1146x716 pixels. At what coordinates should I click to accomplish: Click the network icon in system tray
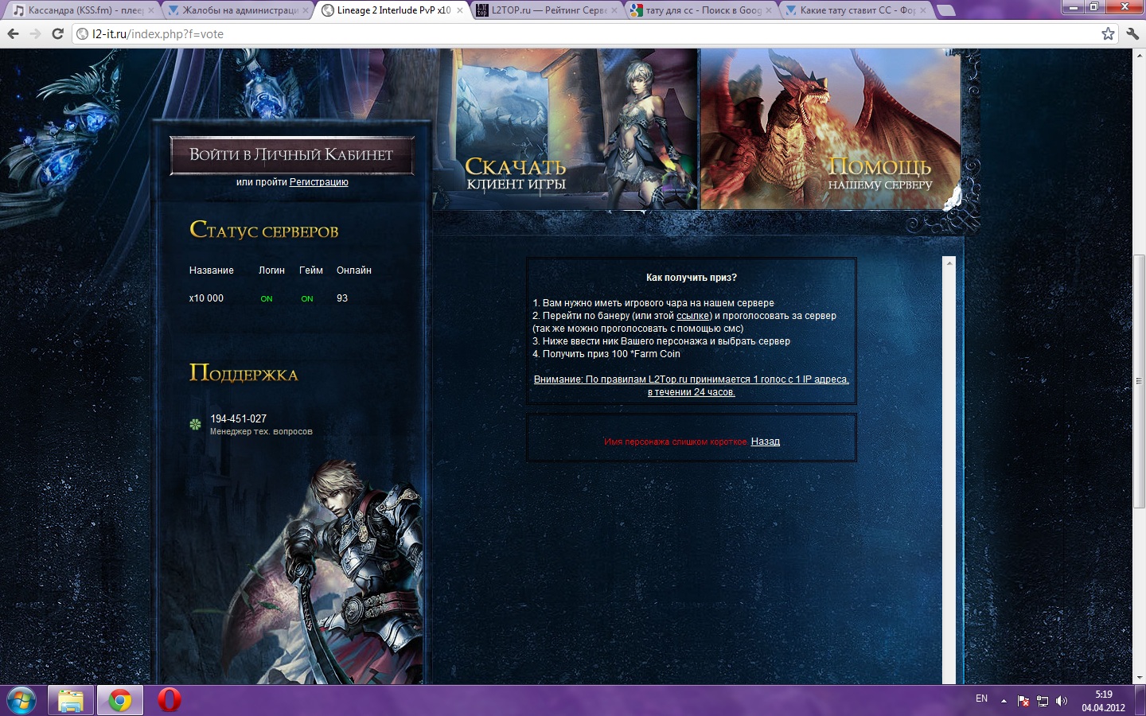pyautogui.click(x=1043, y=701)
